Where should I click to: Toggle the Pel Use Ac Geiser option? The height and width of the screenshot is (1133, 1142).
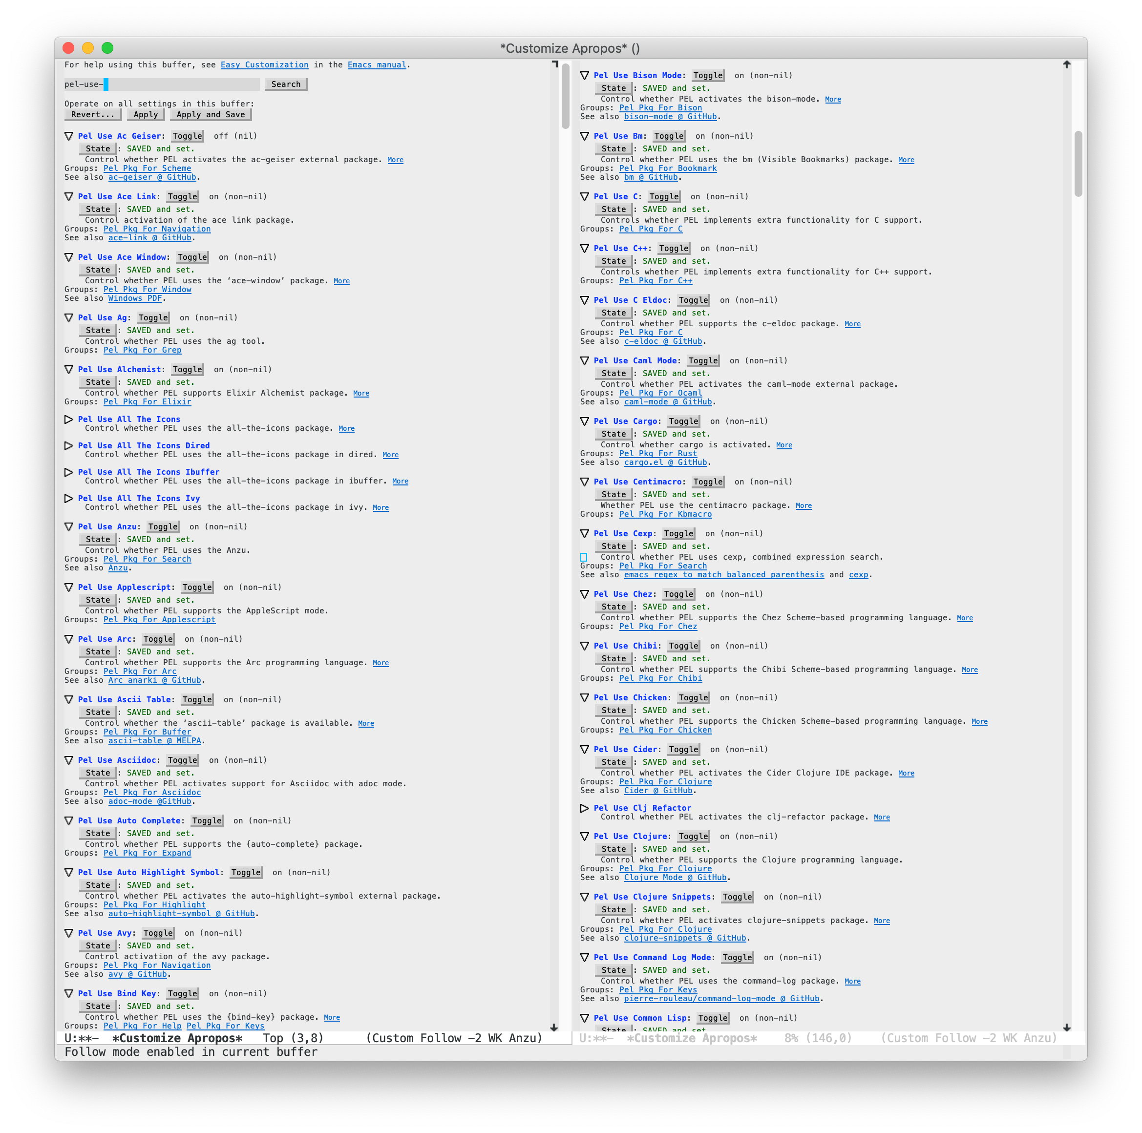(188, 136)
